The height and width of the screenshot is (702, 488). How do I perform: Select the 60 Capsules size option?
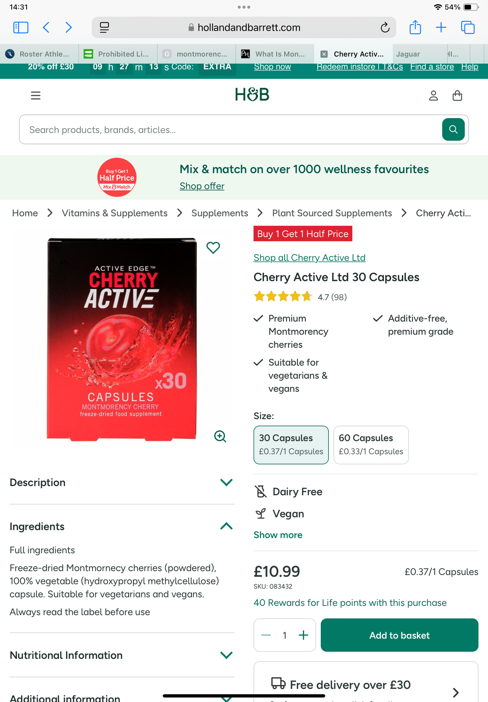tap(371, 445)
